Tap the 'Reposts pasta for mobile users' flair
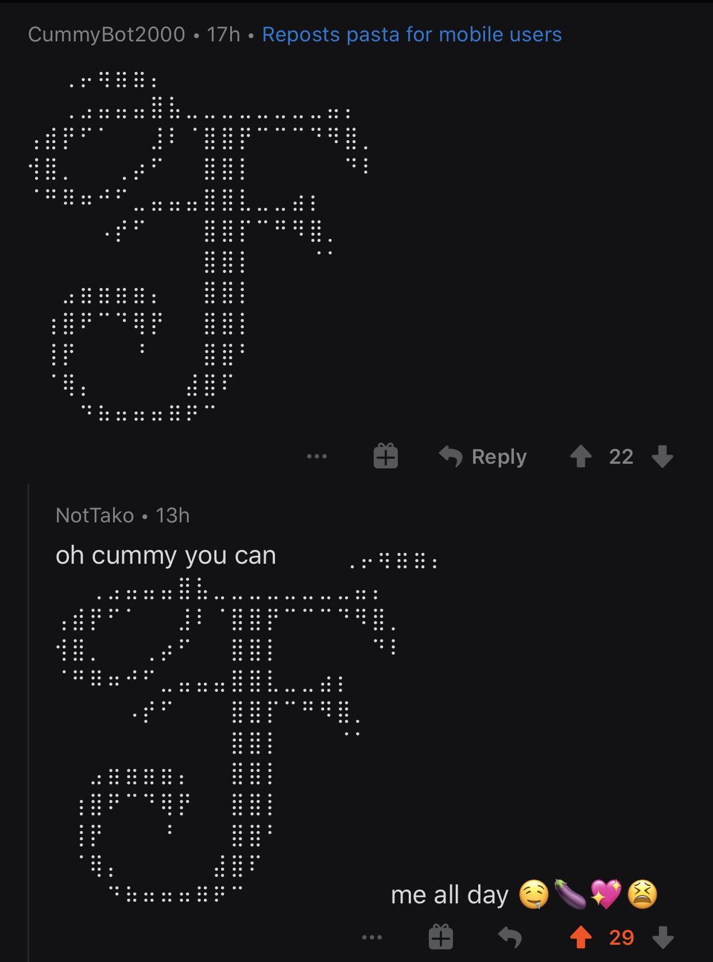The width and height of the screenshot is (713, 962). pos(412,34)
